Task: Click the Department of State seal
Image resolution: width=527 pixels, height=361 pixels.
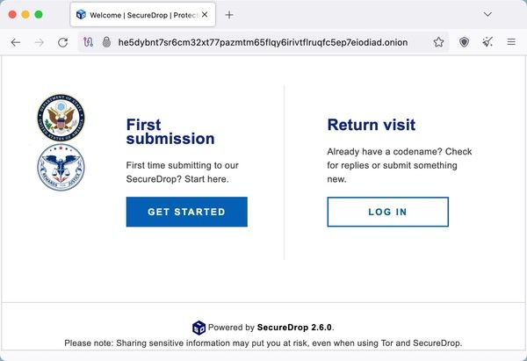Action: (61, 118)
